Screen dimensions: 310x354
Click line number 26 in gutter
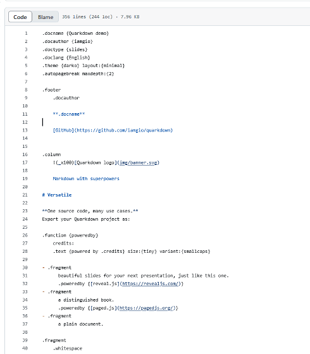[x=25, y=235]
